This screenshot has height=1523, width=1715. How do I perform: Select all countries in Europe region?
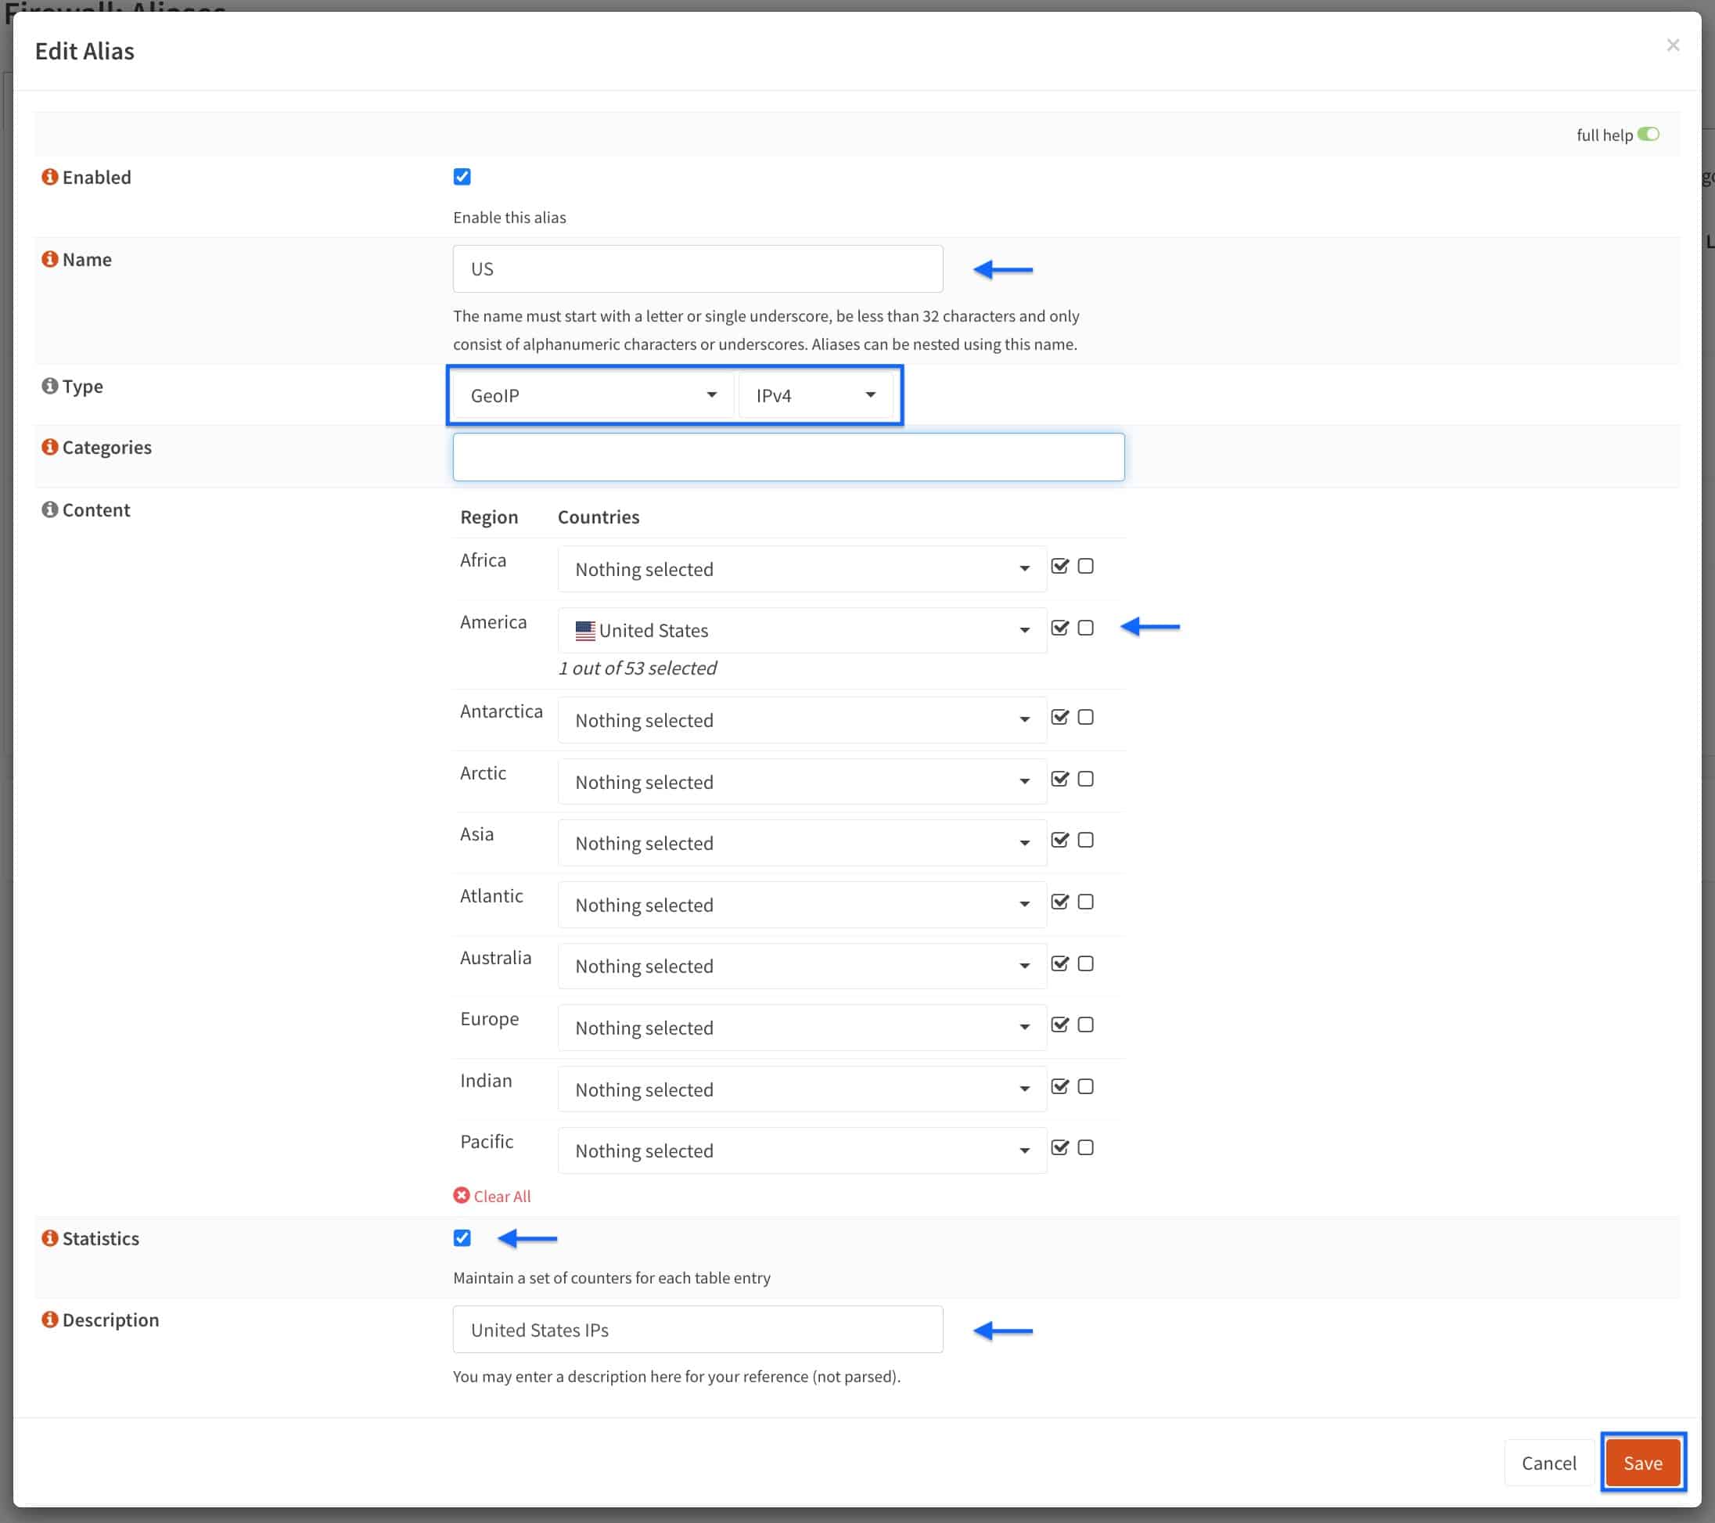click(1059, 1024)
